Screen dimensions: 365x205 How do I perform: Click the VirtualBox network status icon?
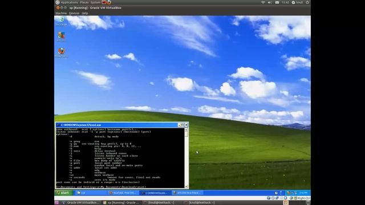coord(277,198)
